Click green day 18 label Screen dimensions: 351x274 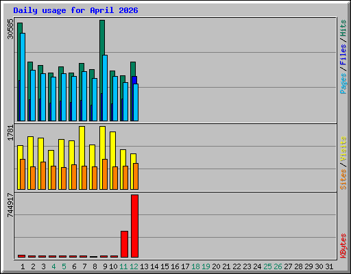[x=195, y=266]
